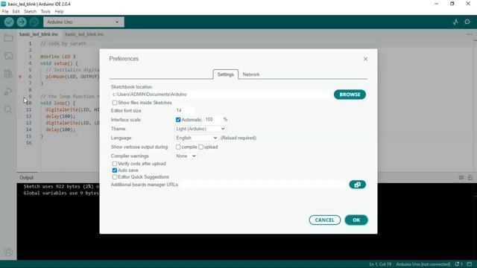Open the Language dropdown
Screen dimensions: 477x268
(196, 138)
